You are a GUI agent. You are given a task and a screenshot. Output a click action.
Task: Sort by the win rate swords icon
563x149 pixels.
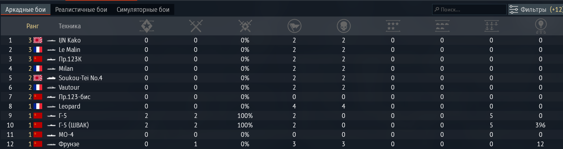[245, 26]
